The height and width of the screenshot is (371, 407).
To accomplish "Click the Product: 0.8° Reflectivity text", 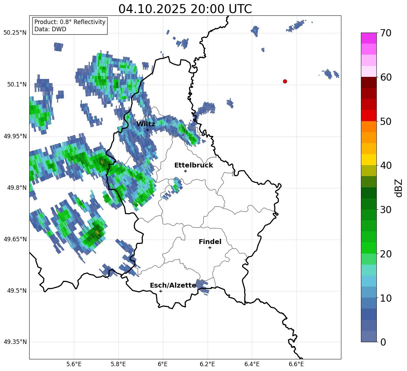I will [70, 22].
